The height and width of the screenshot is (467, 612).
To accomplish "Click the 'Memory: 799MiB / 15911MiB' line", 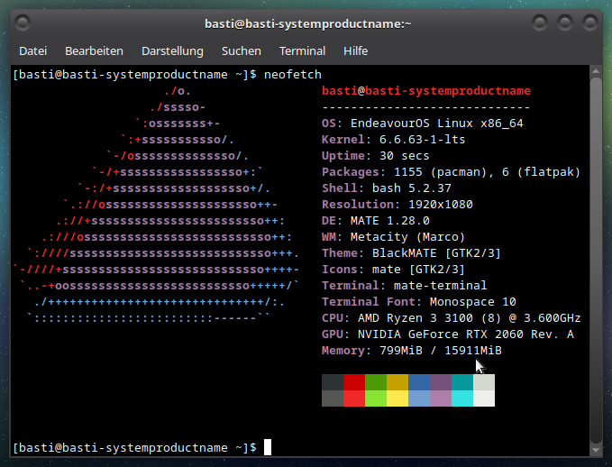I will (x=412, y=351).
